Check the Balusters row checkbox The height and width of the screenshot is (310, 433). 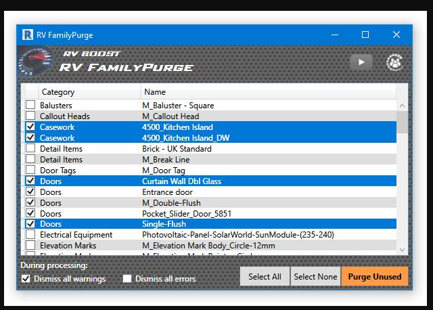pyautogui.click(x=30, y=105)
